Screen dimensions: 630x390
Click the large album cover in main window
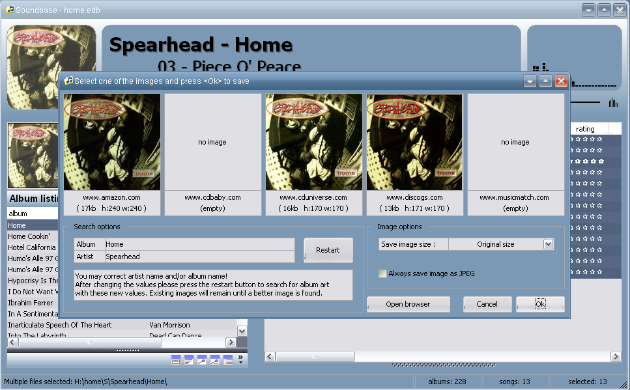pos(51,68)
